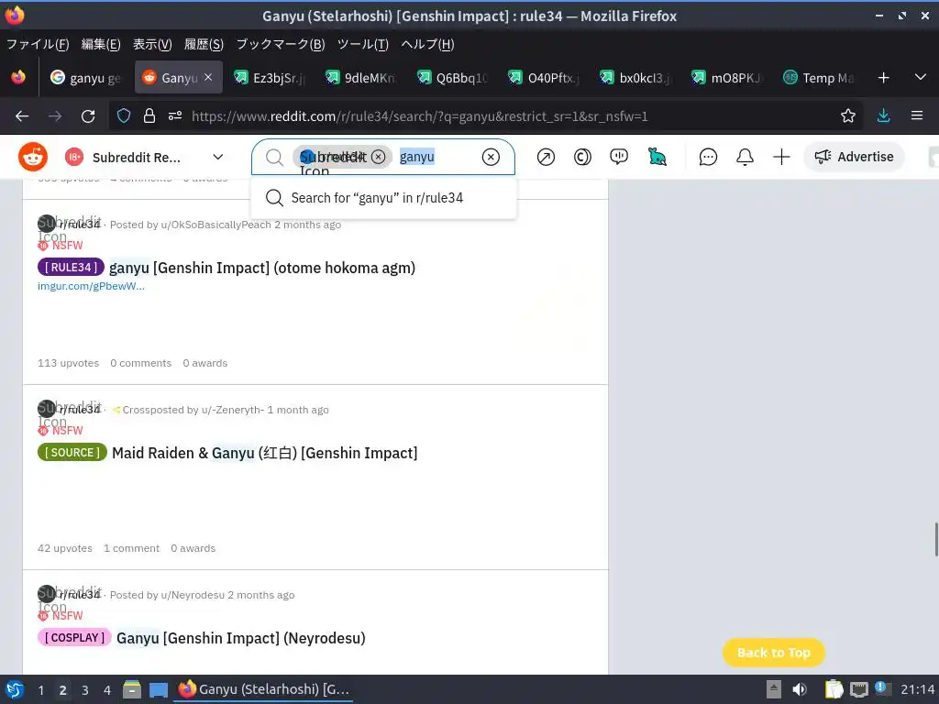Open the ヘルプ(H) menu
This screenshot has width=939, height=704.
point(427,44)
